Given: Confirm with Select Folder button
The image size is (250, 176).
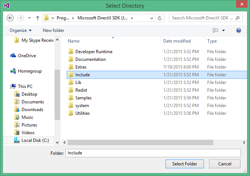Looking at the screenshot, I should click(184, 164).
